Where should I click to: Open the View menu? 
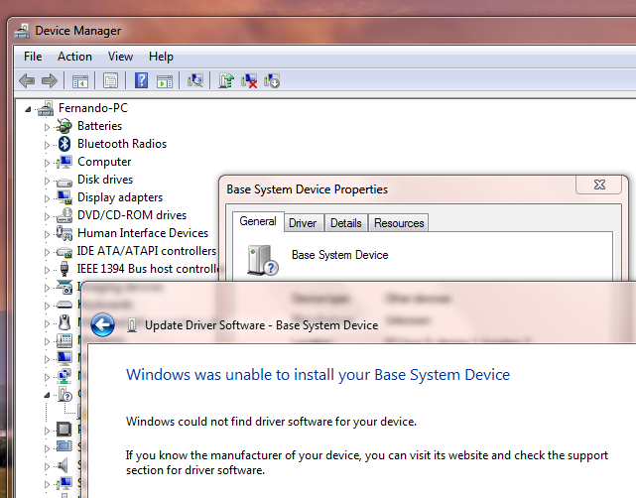pyautogui.click(x=120, y=57)
